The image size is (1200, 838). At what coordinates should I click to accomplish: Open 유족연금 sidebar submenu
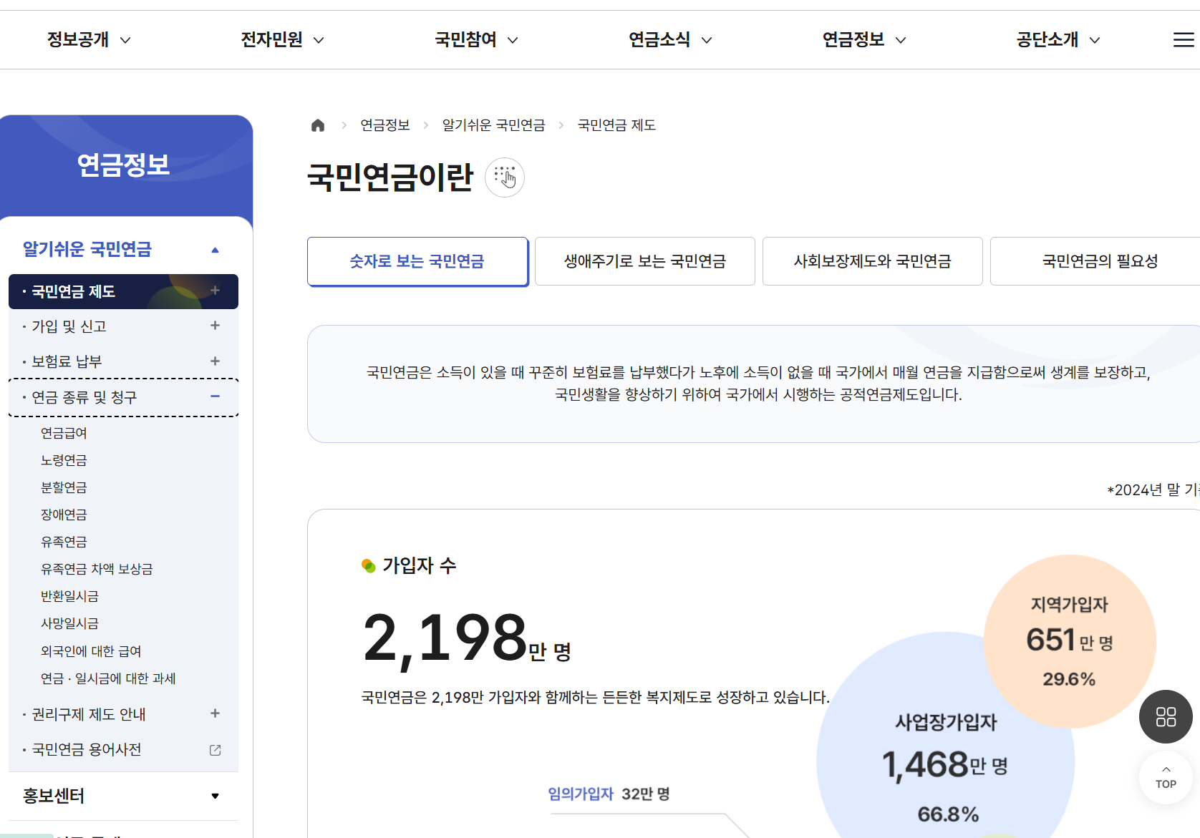[64, 542]
